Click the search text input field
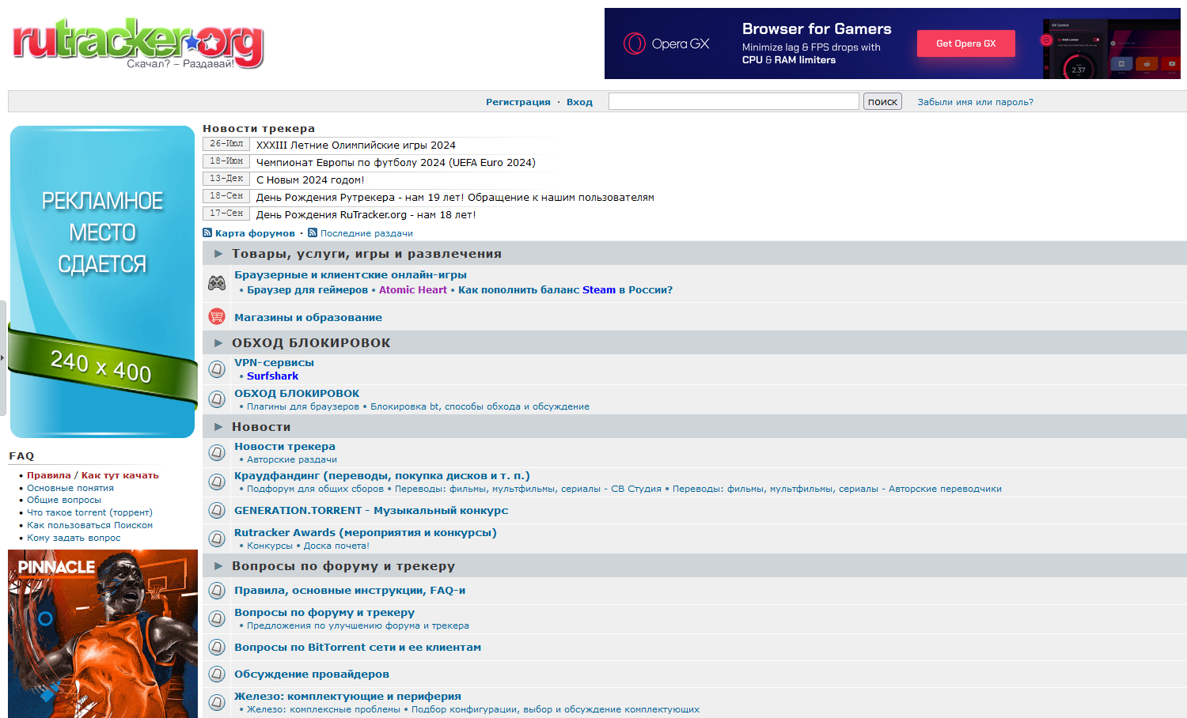This screenshot has width=1187, height=718. (733, 101)
